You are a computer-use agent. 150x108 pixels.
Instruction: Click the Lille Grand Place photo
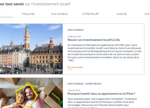tap(32, 49)
